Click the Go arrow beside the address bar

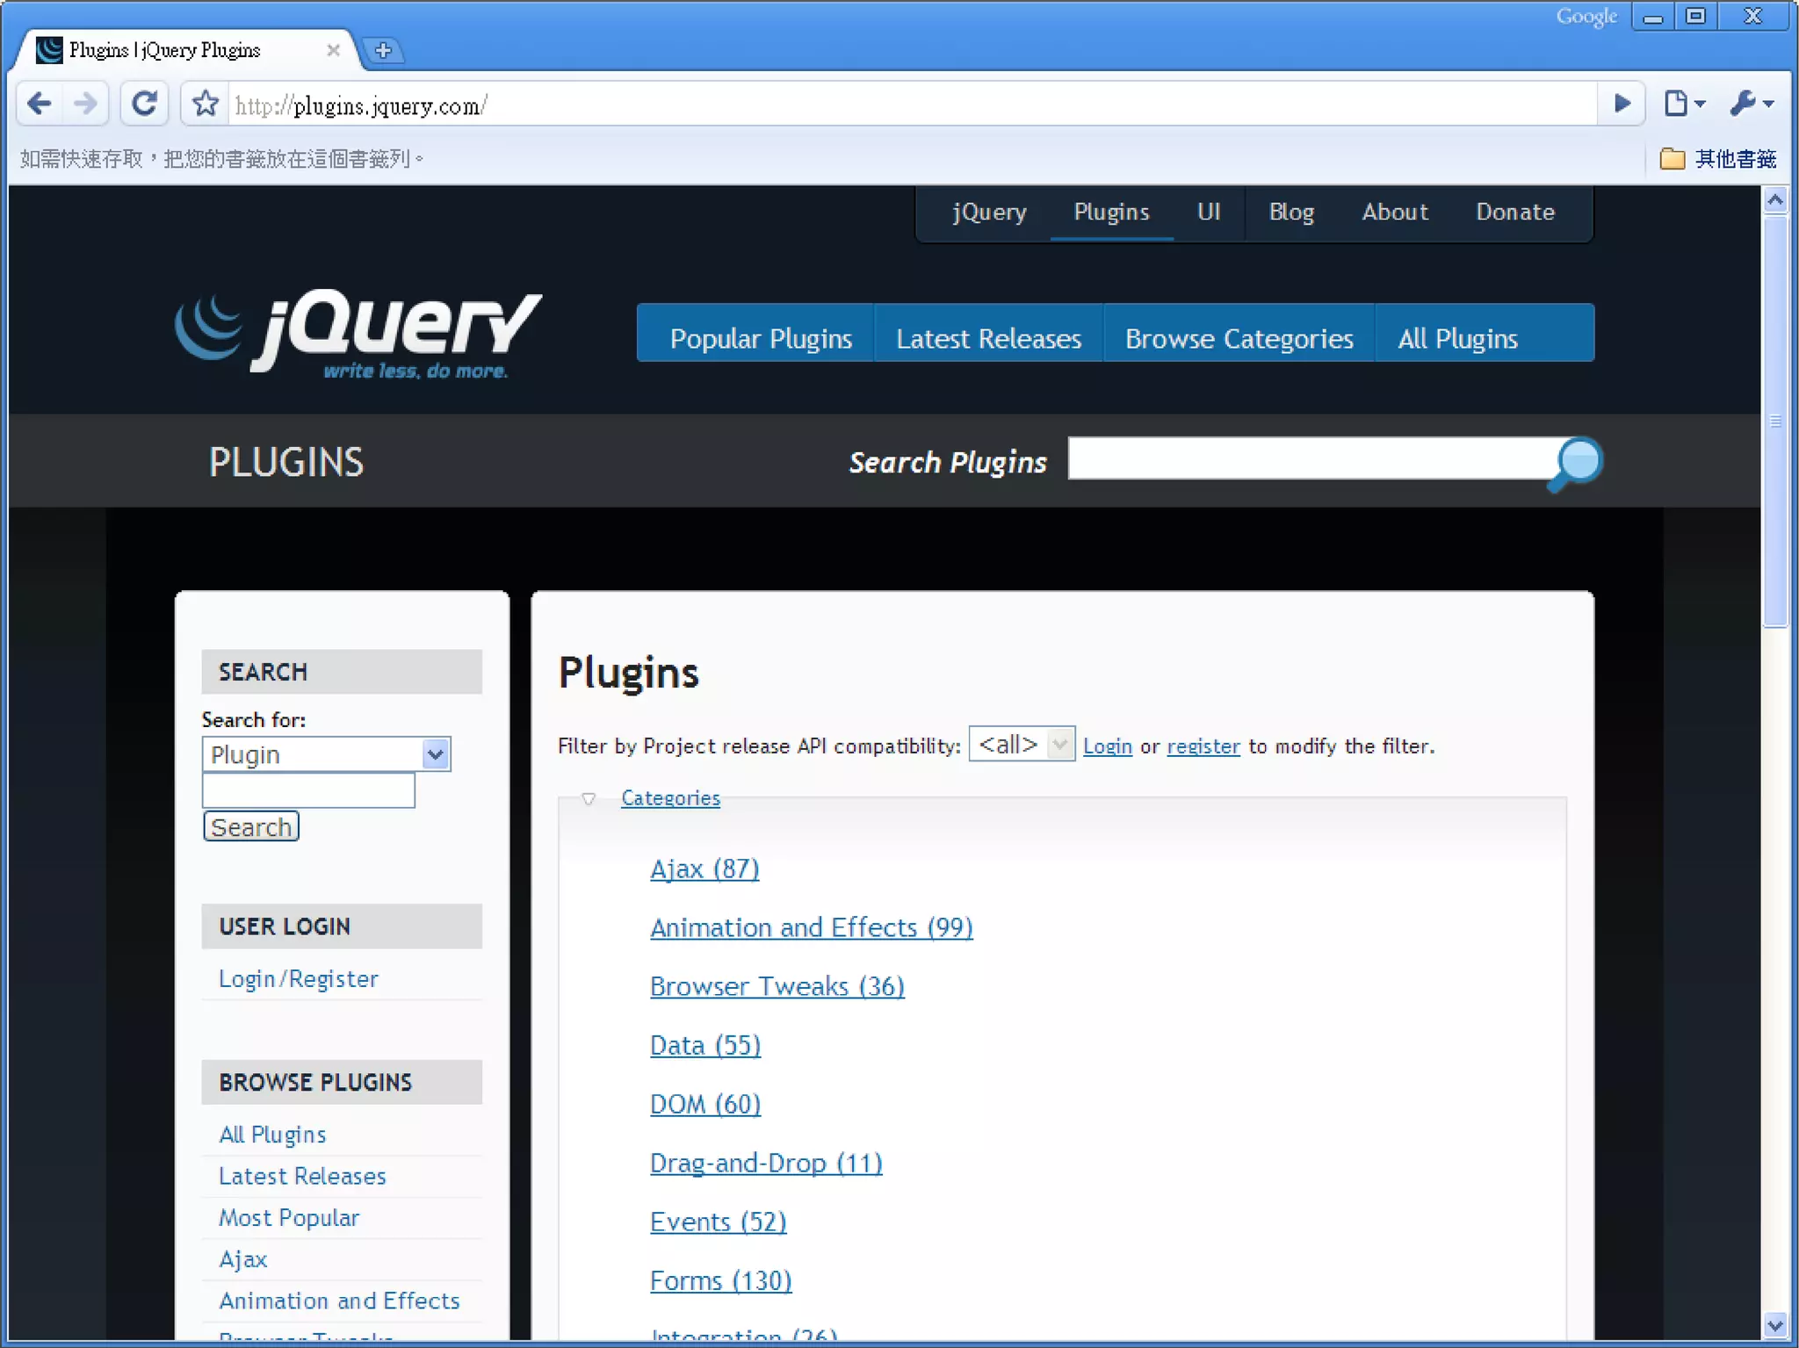coord(1622,104)
